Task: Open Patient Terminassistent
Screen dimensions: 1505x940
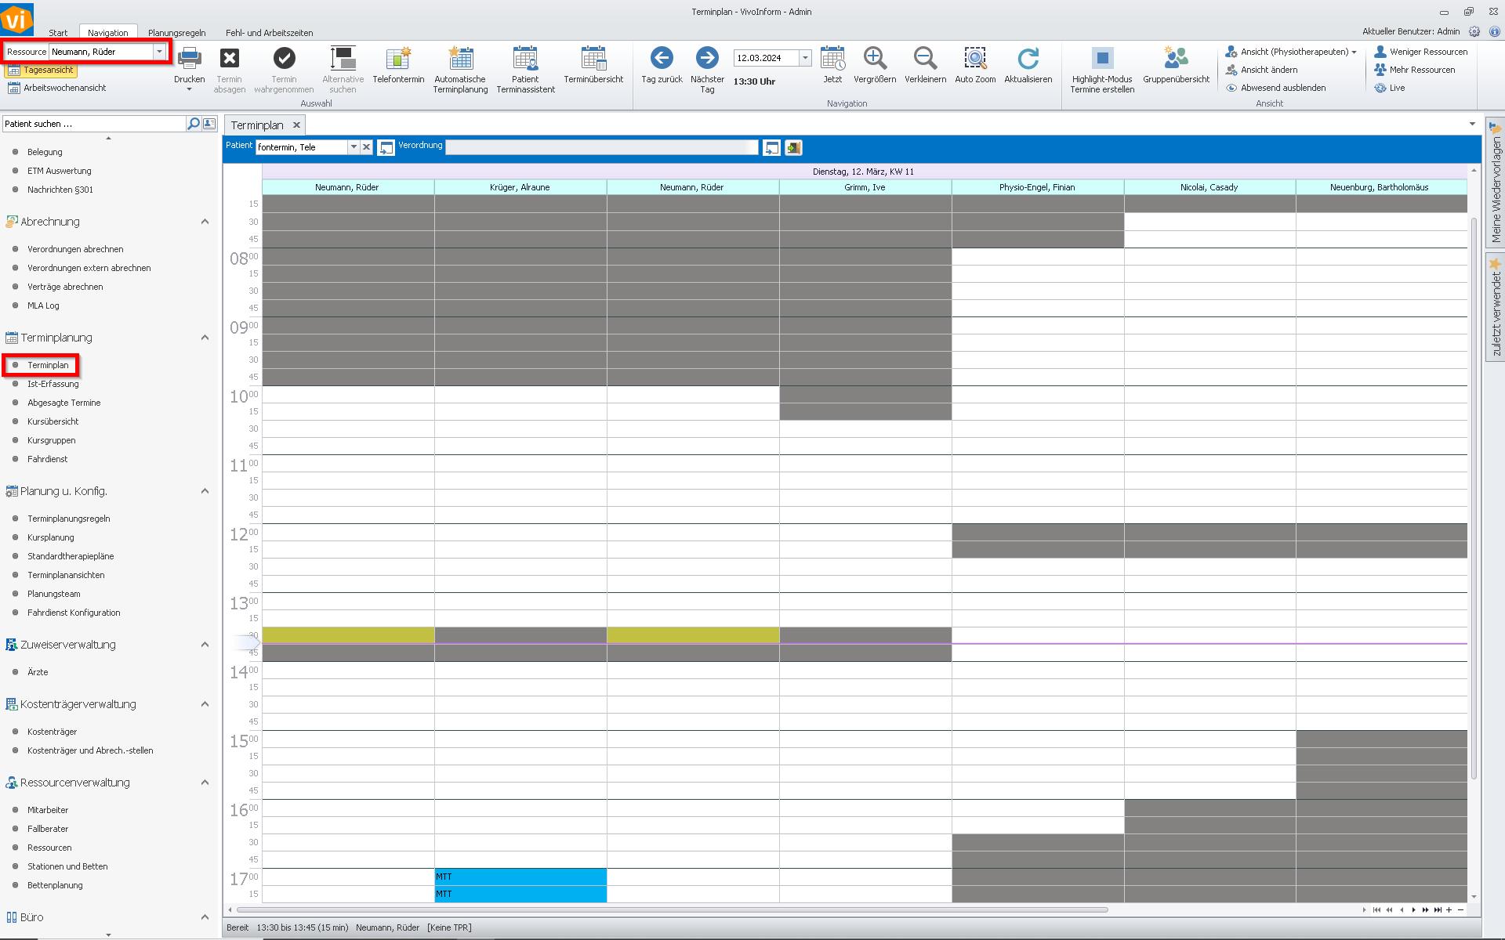Action: point(525,59)
